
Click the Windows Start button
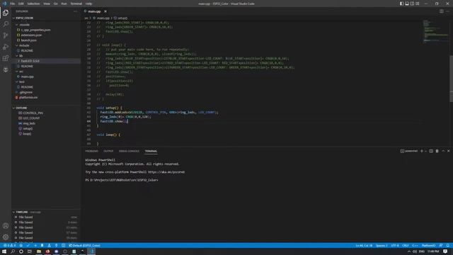click(x=4, y=251)
